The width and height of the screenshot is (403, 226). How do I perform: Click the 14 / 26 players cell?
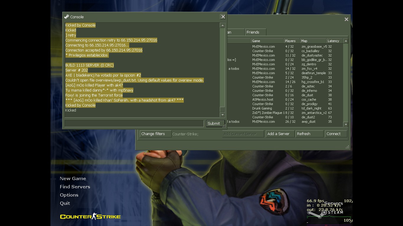[x=290, y=82]
